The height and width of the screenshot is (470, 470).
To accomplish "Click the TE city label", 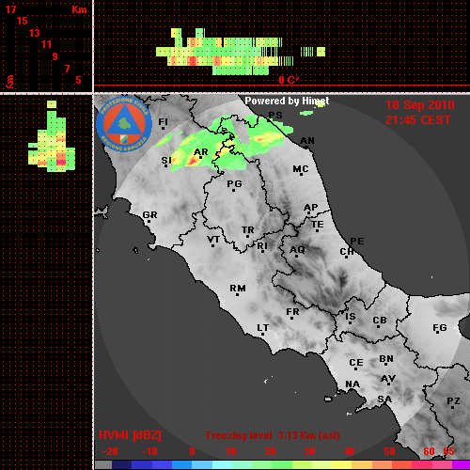I will click(318, 225).
